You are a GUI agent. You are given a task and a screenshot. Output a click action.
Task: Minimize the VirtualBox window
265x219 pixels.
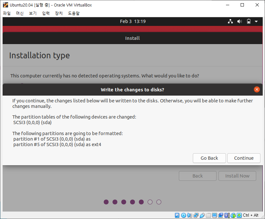(x=228, y=5)
